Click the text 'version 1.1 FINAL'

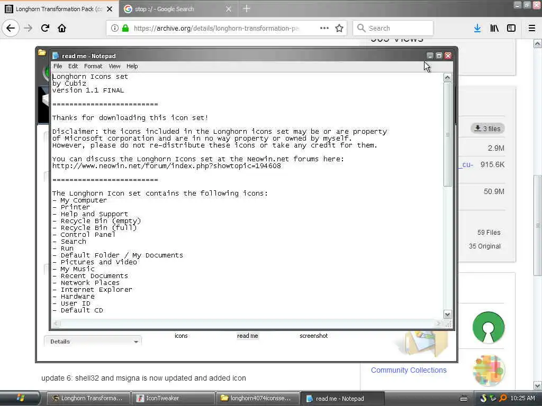88,90
